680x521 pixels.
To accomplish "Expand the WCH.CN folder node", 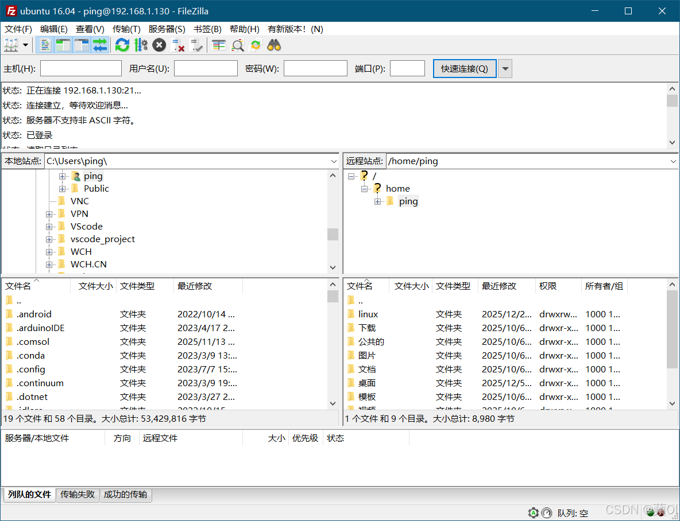I will click(49, 265).
